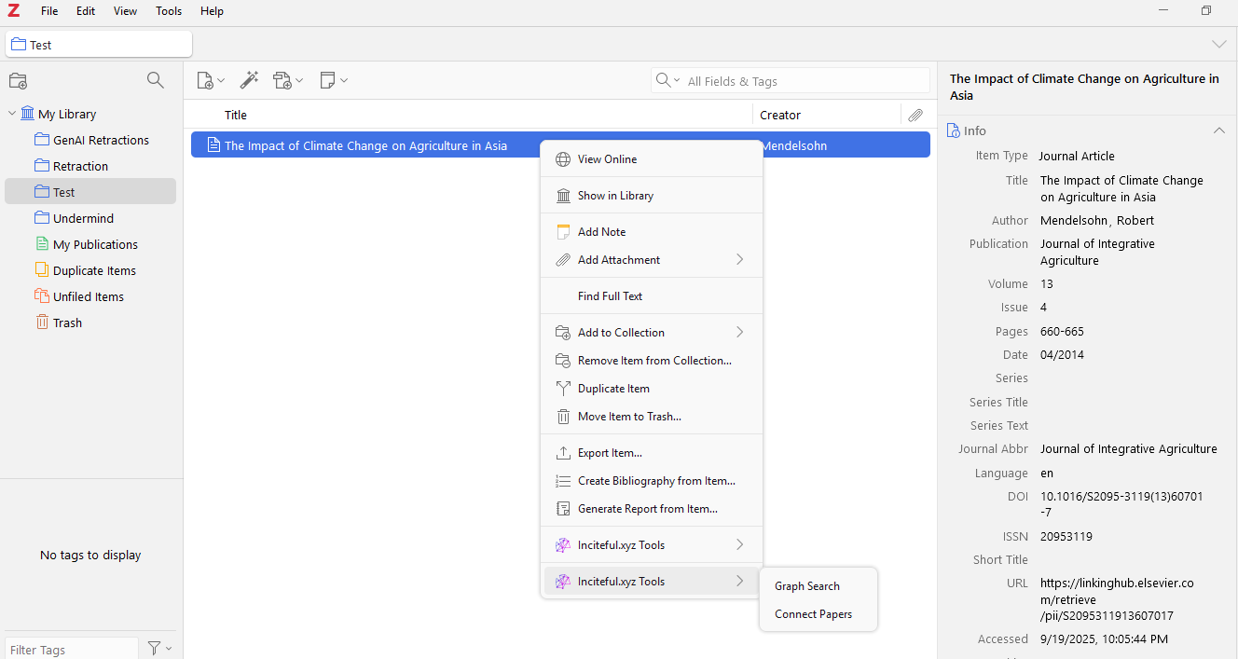The image size is (1238, 659).
Task: Click the DOI field value
Action: pos(1121,505)
